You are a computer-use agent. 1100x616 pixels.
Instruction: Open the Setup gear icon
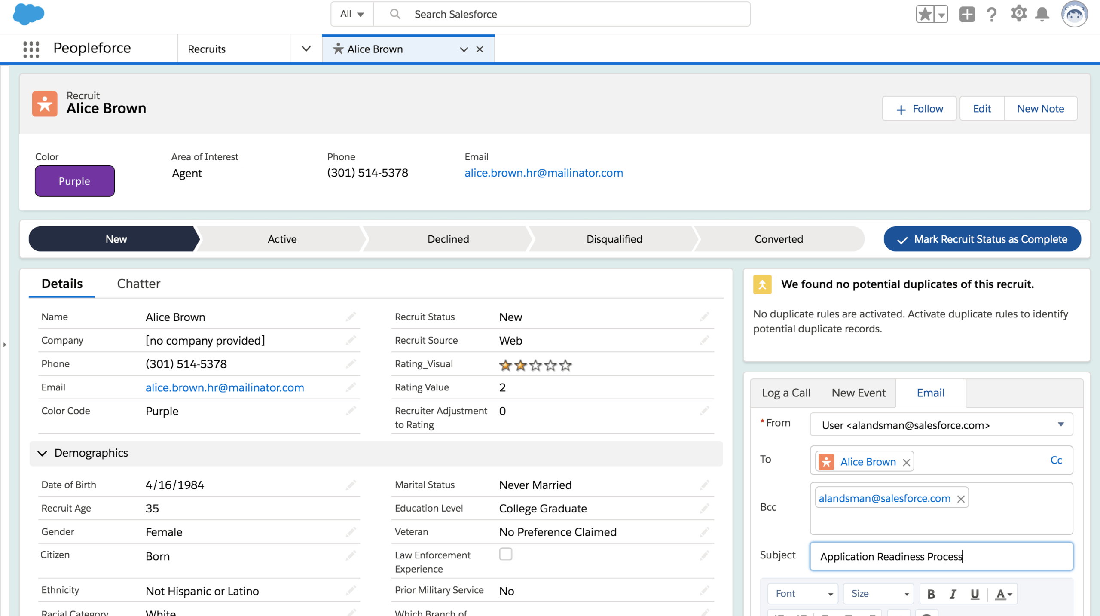pyautogui.click(x=1018, y=14)
